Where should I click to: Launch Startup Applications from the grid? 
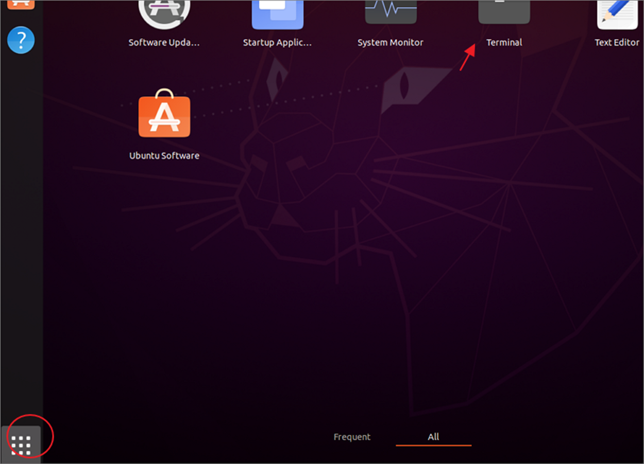tap(278, 14)
